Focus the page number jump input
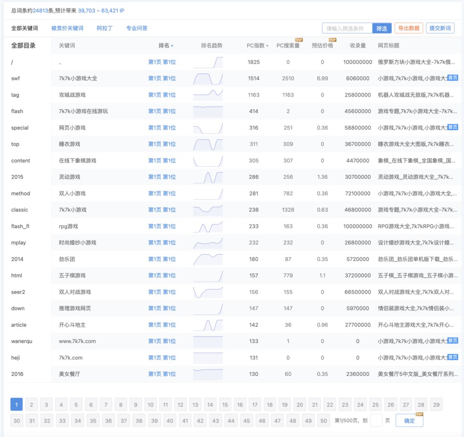Screen dimensions: 464x437 376,421
